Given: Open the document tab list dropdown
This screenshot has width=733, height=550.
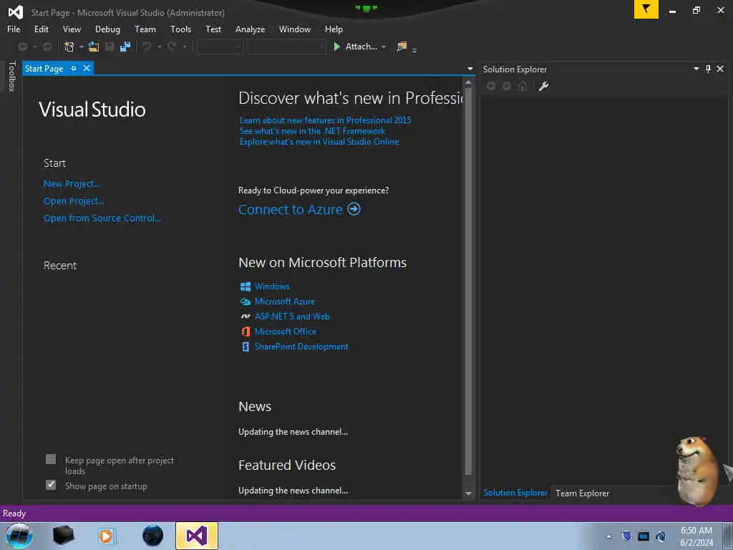Looking at the screenshot, I should [470, 69].
